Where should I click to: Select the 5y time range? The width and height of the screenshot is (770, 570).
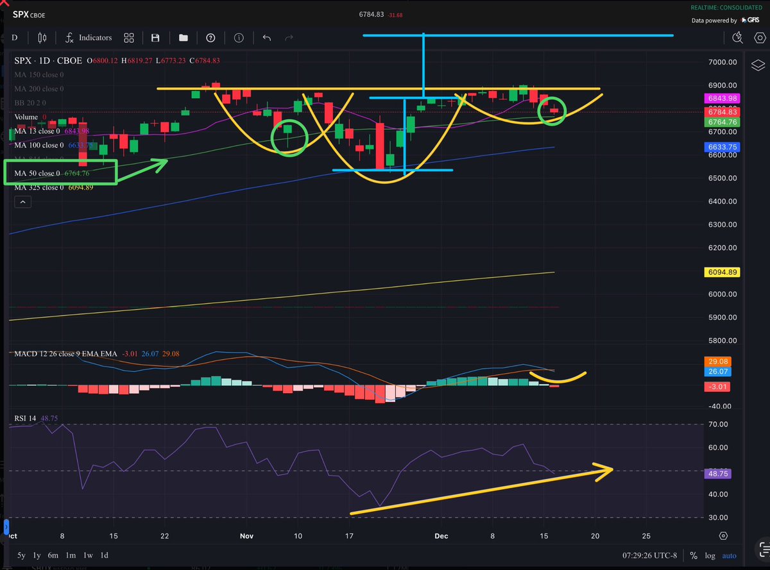point(22,555)
